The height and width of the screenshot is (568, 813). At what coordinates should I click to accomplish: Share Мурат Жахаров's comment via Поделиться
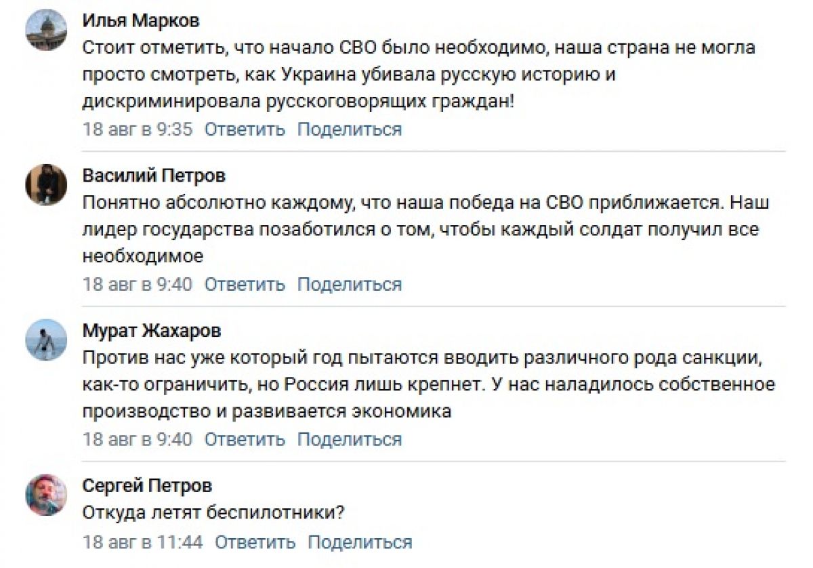coord(350,439)
